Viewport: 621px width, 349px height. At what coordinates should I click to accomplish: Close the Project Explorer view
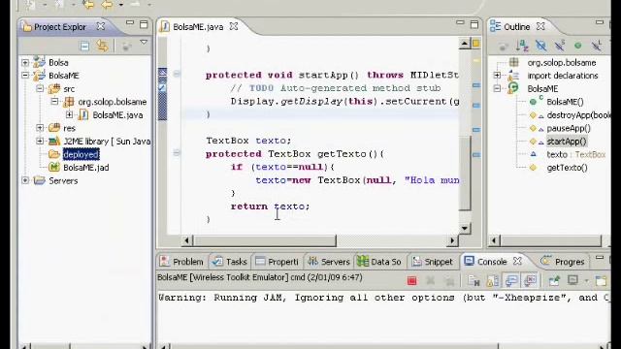(101, 26)
